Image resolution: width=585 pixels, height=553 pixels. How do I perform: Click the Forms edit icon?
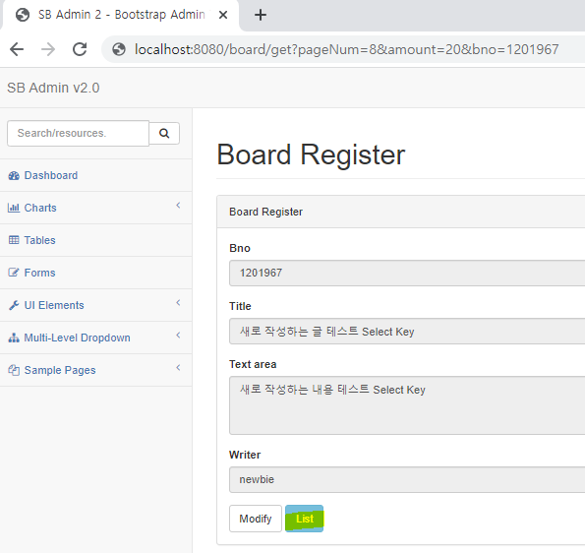(x=14, y=273)
